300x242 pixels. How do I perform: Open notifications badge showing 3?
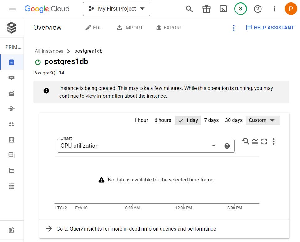pyautogui.click(x=240, y=9)
